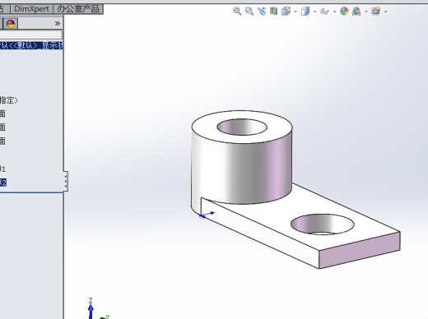Expand the Display Style dropdown arrow
Image resolution: width=428 pixels, height=319 pixels.
click(315, 12)
